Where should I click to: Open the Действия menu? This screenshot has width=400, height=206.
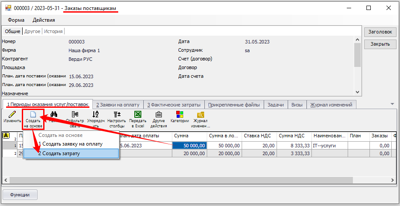tap(44, 20)
